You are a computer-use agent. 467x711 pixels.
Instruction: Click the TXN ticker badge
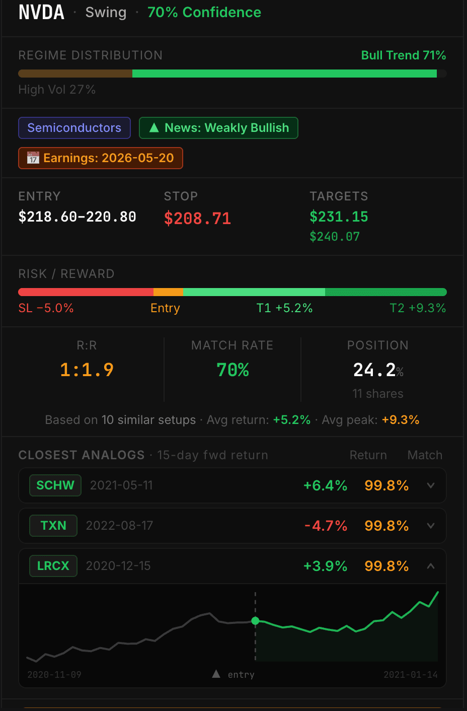tap(53, 526)
